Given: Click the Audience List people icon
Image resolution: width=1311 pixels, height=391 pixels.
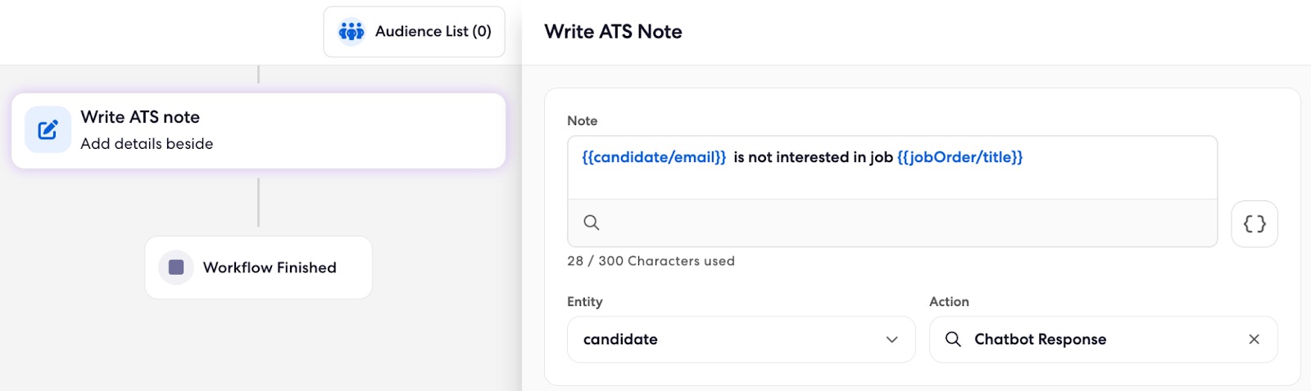Looking at the screenshot, I should (352, 31).
